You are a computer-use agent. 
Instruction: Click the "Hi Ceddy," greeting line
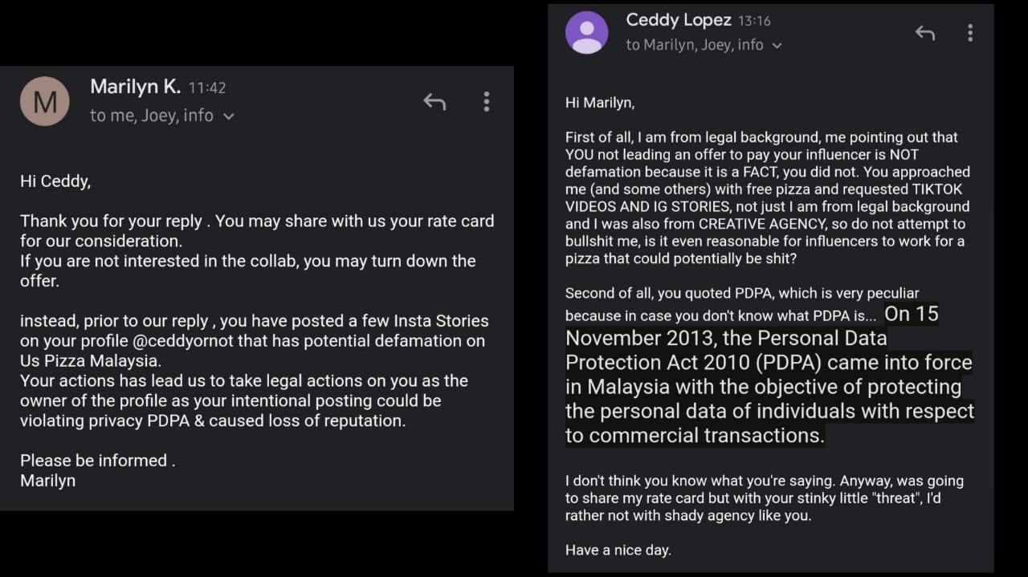[x=55, y=181]
